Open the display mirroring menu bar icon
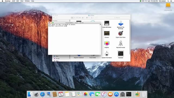This screenshot has height=98, width=174. tap(149, 1)
